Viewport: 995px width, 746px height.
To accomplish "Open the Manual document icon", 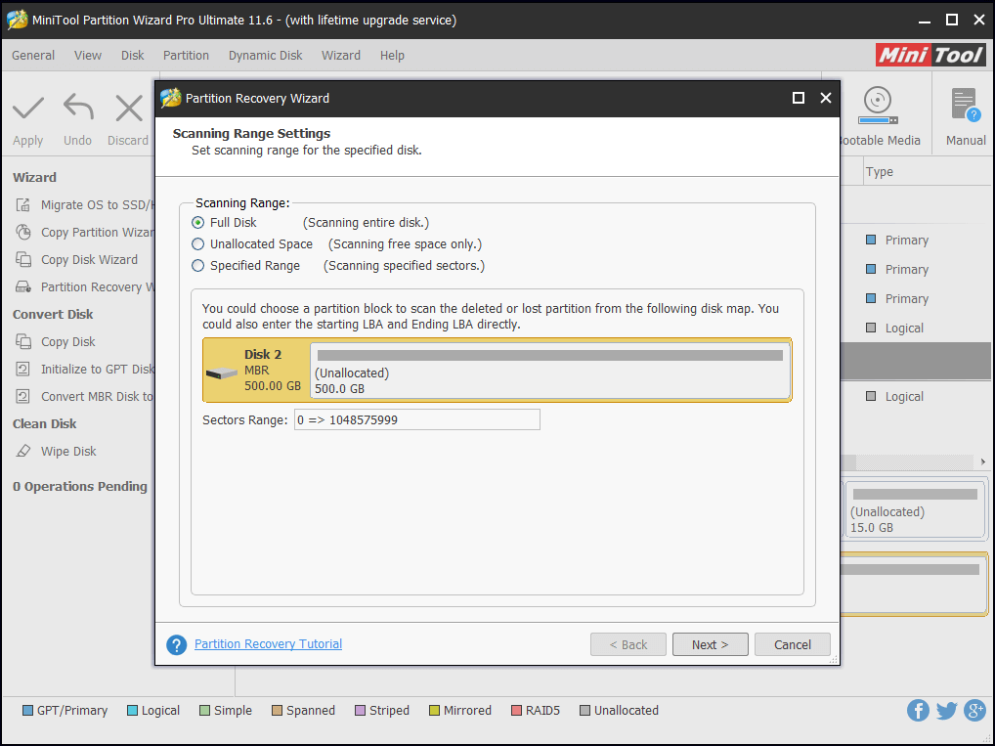I will pos(966,106).
